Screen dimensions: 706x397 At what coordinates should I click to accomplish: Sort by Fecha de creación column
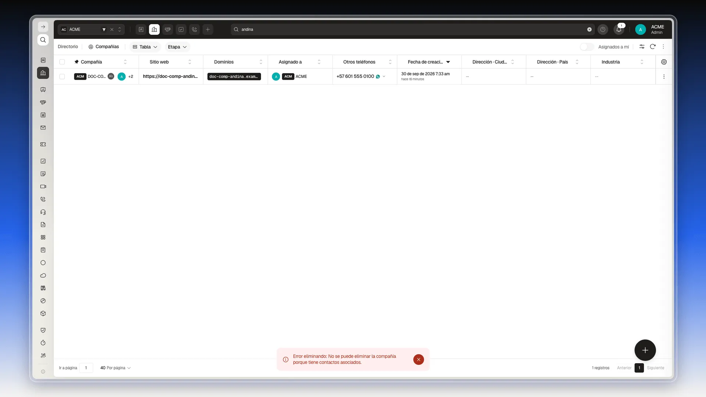coord(429,62)
